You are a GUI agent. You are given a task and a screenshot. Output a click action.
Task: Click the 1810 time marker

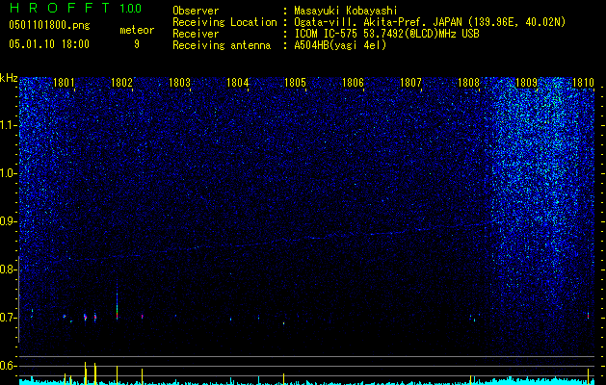(583, 83)
